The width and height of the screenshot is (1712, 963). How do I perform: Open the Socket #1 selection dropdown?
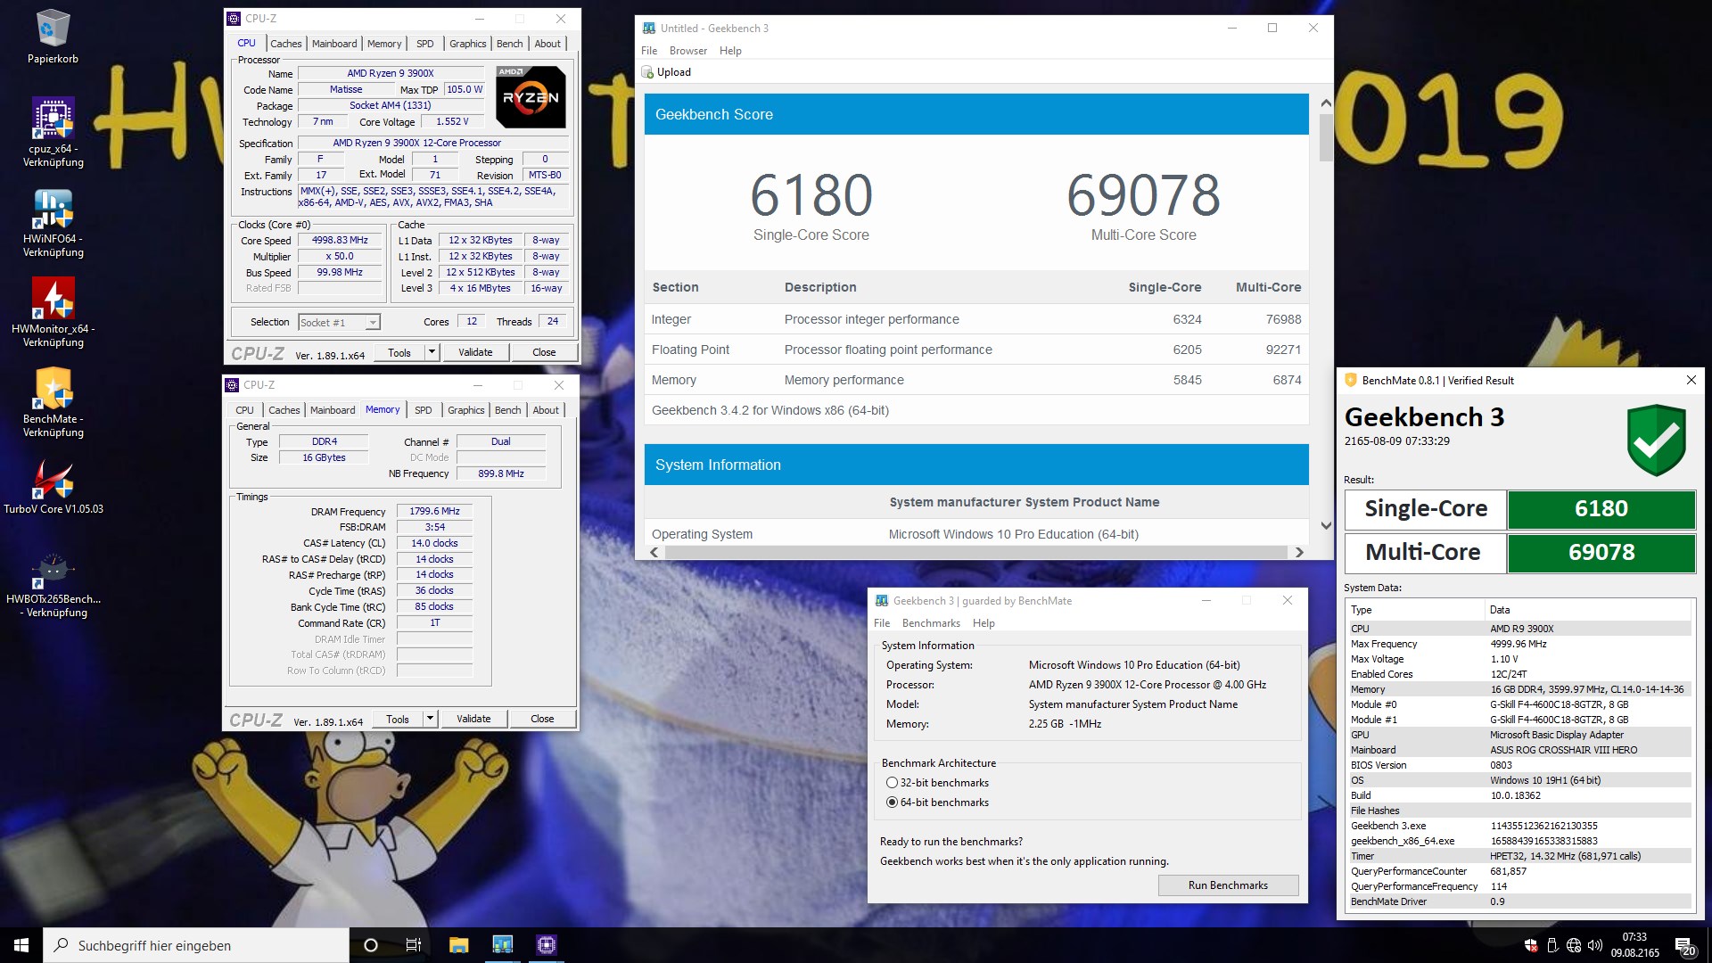pos(339,322)
